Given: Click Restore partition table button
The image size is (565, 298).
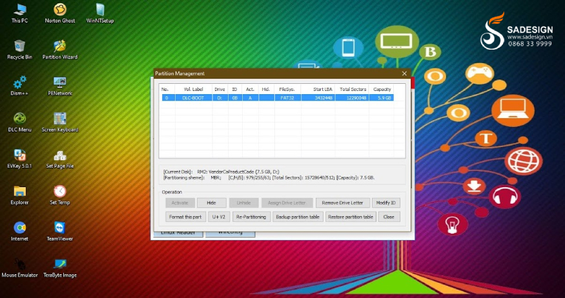Looking at the screenshot, I should click(351, 217).
